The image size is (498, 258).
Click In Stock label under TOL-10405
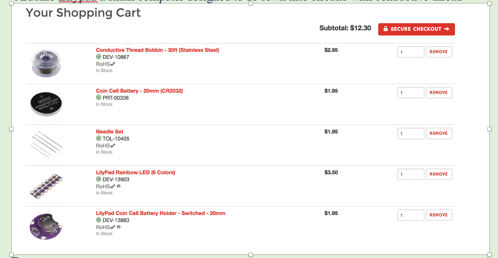pyautogui.click(x=104, y=152)
